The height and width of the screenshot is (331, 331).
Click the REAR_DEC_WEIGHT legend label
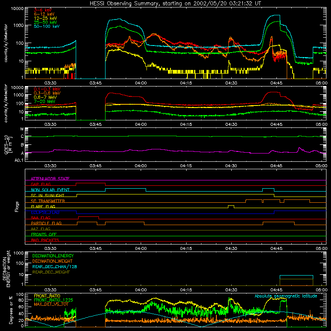(x=51, y=272)
